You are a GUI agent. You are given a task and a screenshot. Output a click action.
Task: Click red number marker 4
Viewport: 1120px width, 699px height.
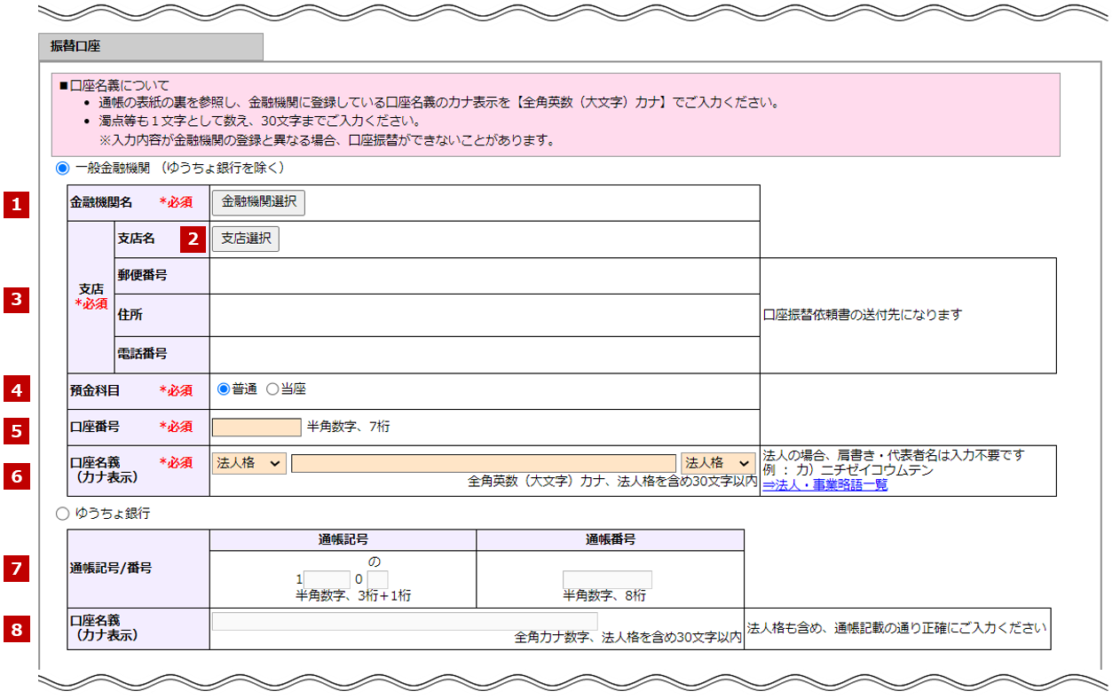[x=16, y=389]
